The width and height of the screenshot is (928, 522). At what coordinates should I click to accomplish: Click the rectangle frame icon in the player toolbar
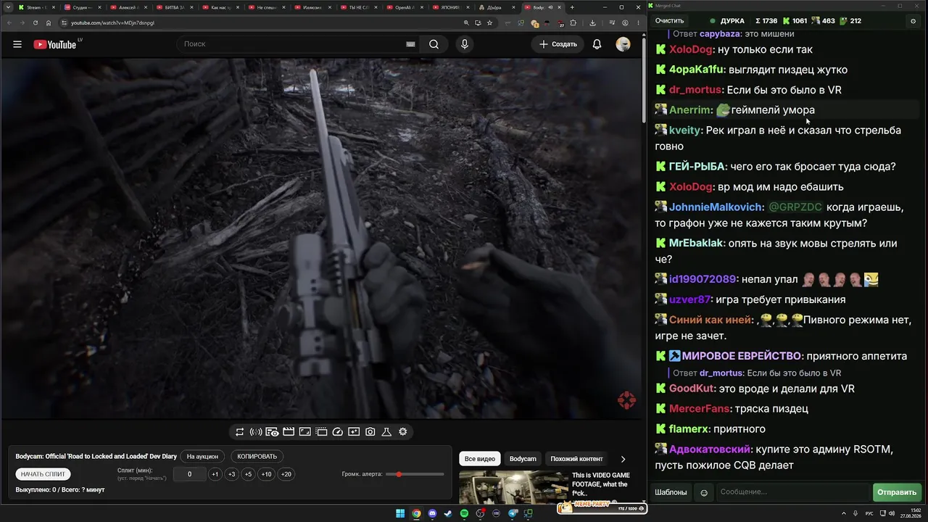point(305,432)
